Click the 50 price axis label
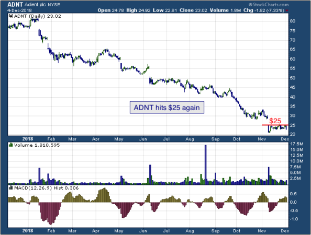The width and height of the screenshot is (311, 235). [x=293, y=78]
